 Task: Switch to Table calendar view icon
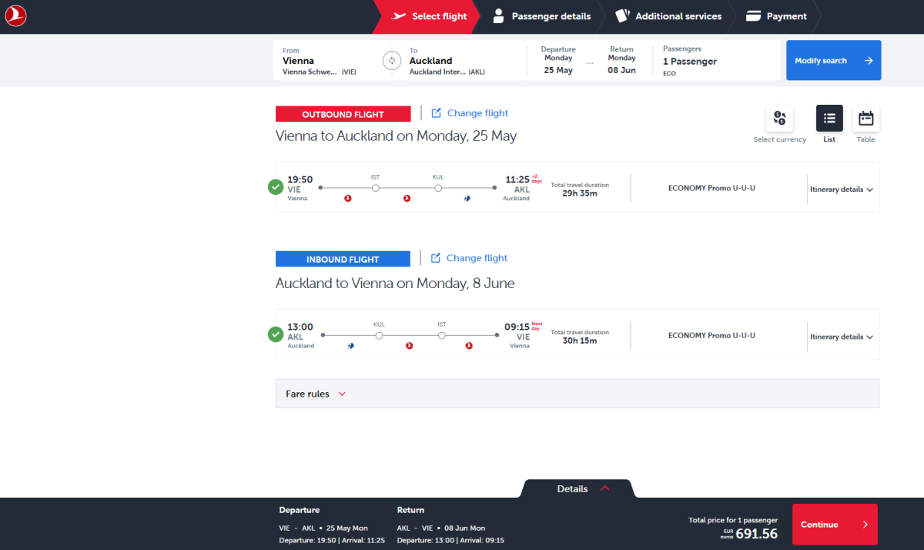[x=865, y=119]
